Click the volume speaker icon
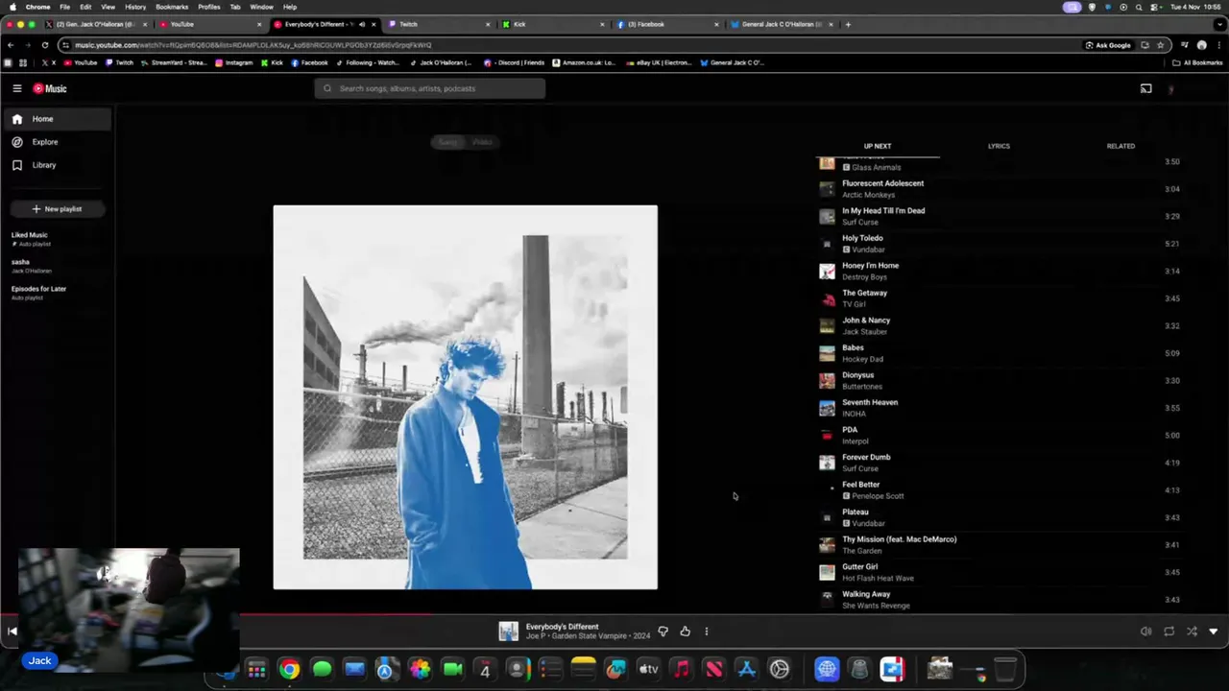This screenshot has width=1229, height=691. (x=1145, y=631)
